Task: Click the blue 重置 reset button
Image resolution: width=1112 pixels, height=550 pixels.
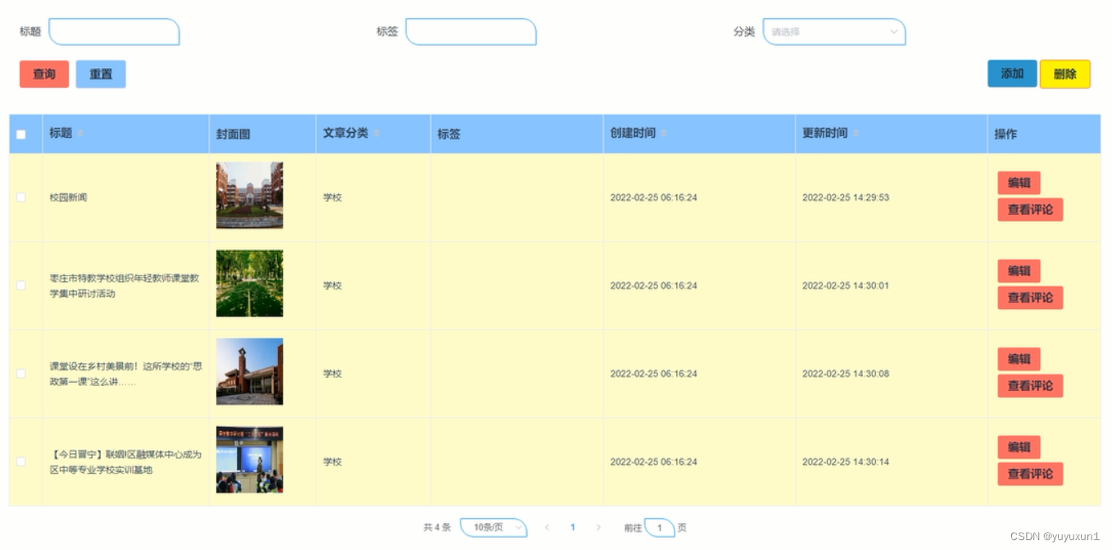Action: pos(100,74)
